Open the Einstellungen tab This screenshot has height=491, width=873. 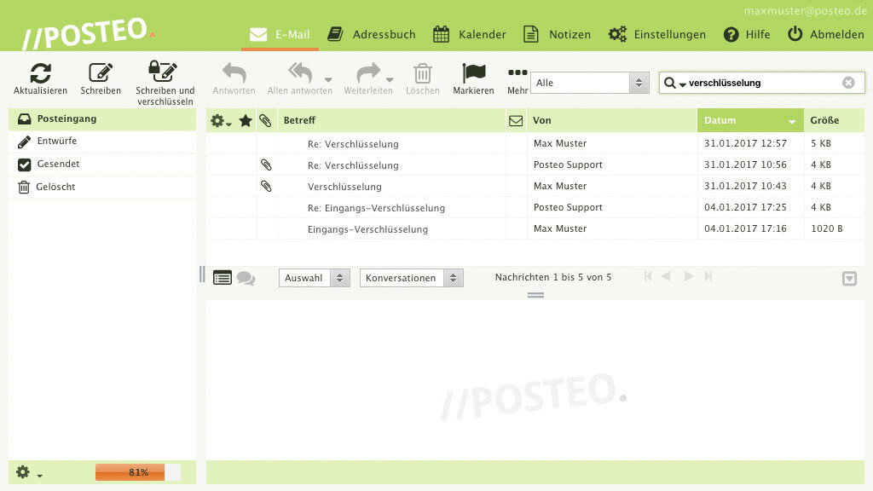pyautogui.click(x=657, y=34)
